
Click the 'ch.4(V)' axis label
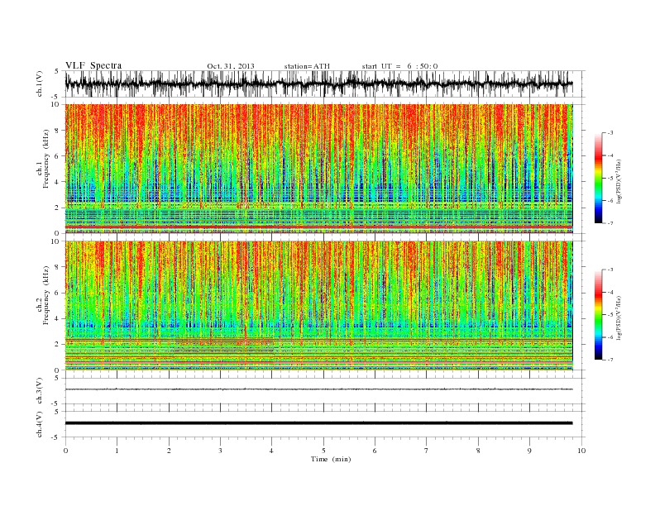click(40, 424)
